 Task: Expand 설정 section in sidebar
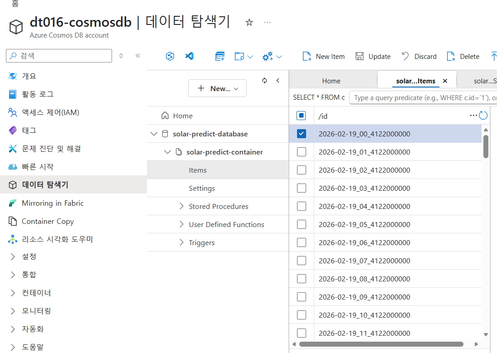[13, 256]
